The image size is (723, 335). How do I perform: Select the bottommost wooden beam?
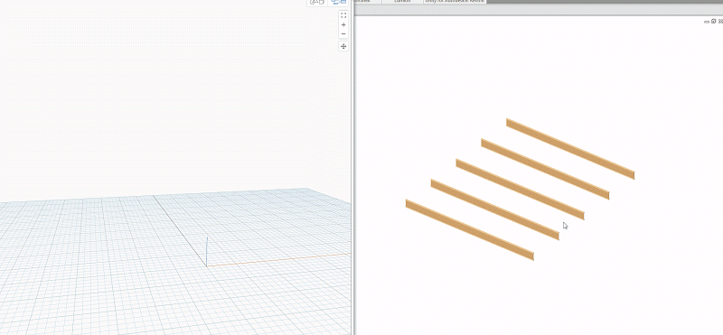pyautogui.click(x=470, y=230)
